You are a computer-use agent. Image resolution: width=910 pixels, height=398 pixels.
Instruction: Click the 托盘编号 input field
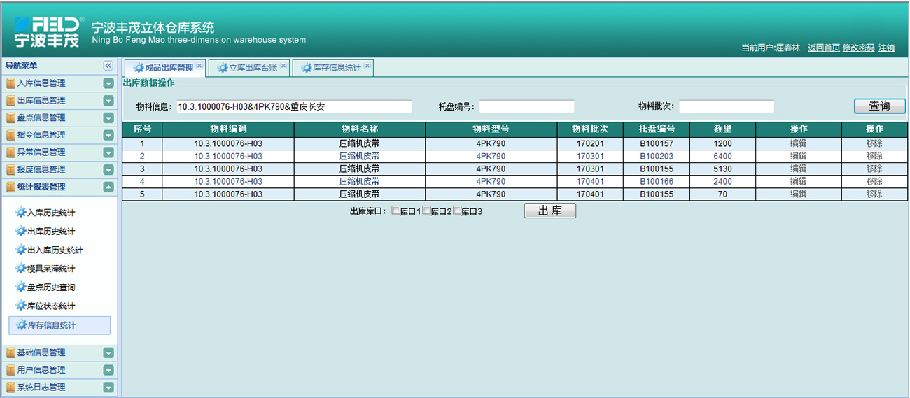click(x=526, y=106)
